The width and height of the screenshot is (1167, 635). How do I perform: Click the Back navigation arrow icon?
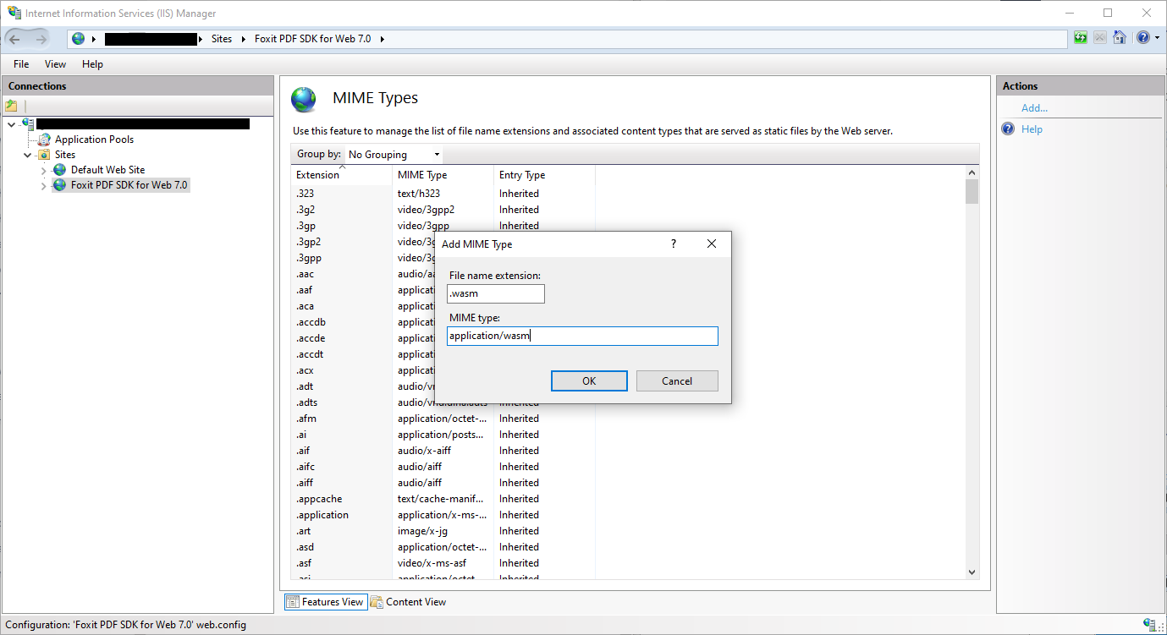[15, 39]
